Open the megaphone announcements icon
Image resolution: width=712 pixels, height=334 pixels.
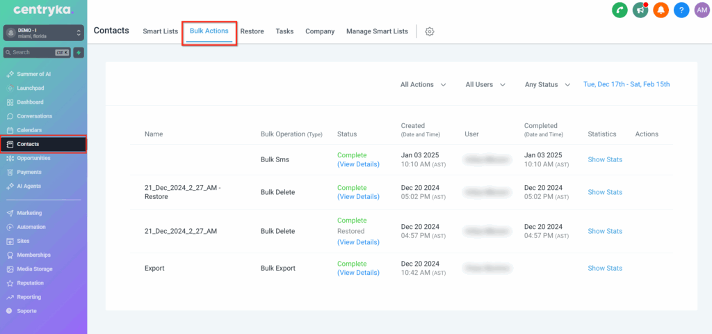640,10
